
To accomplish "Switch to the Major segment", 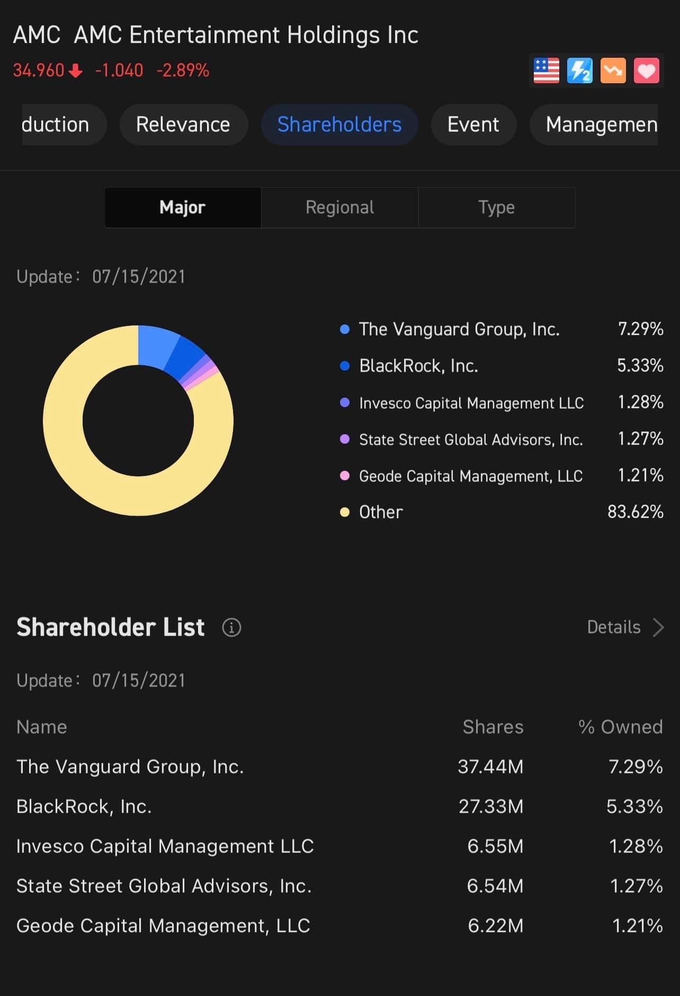I will [x=183, y=207].
